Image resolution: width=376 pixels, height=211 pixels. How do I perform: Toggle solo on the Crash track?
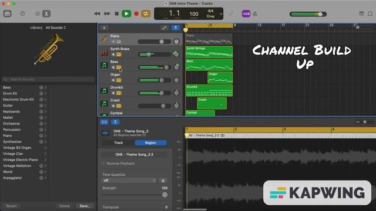coord(119,106)
